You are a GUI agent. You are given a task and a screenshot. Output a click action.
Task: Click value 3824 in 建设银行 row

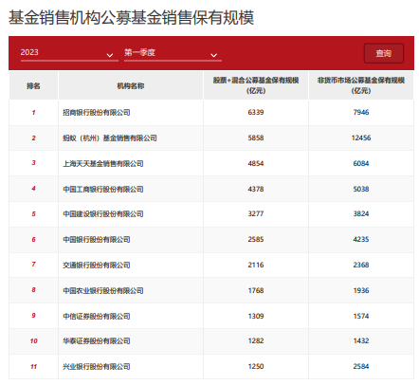(x=361, y=213)
